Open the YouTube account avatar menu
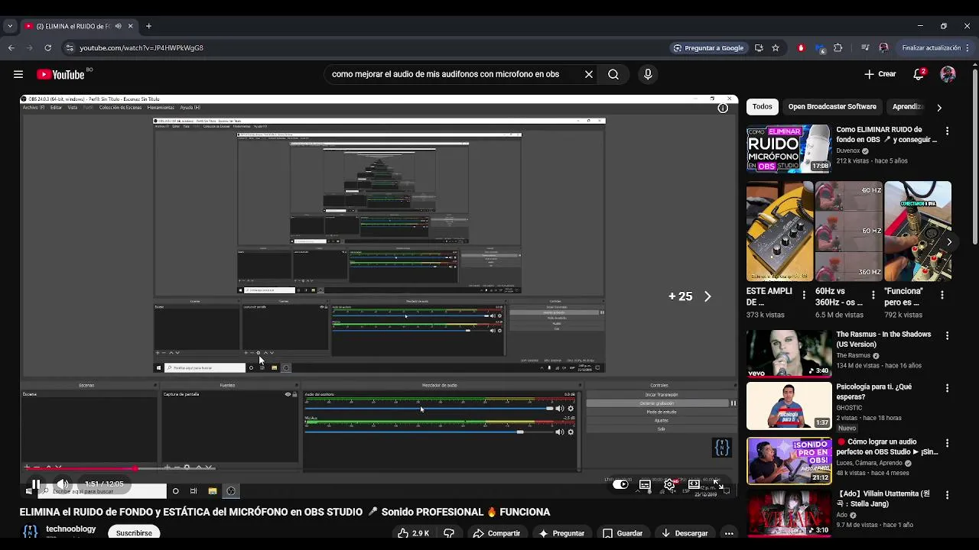Image resolution: width=979 pixels, height=550 pixels. click(948, 74)
